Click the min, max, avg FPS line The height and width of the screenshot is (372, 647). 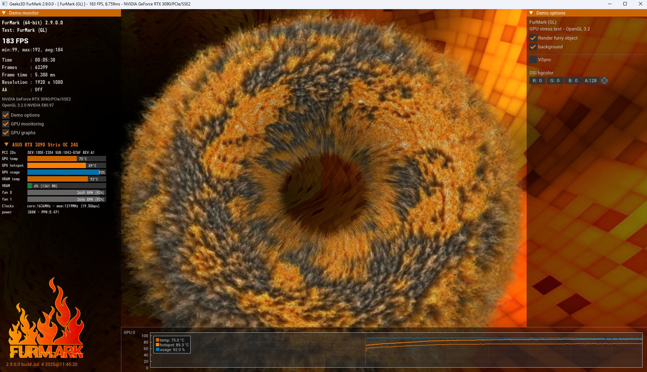point(32,50)
